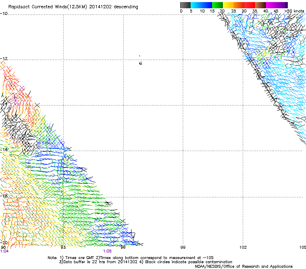Click the cyan-to-blue 5-15 knots legend band
This screenshot has height=269, width=306.
(x=201, y=5)
